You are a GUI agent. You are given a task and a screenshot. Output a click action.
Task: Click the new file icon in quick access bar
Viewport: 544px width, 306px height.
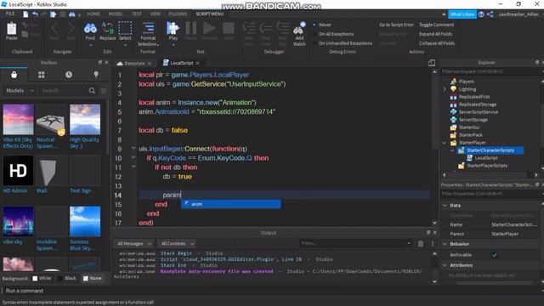coord(25,14)
